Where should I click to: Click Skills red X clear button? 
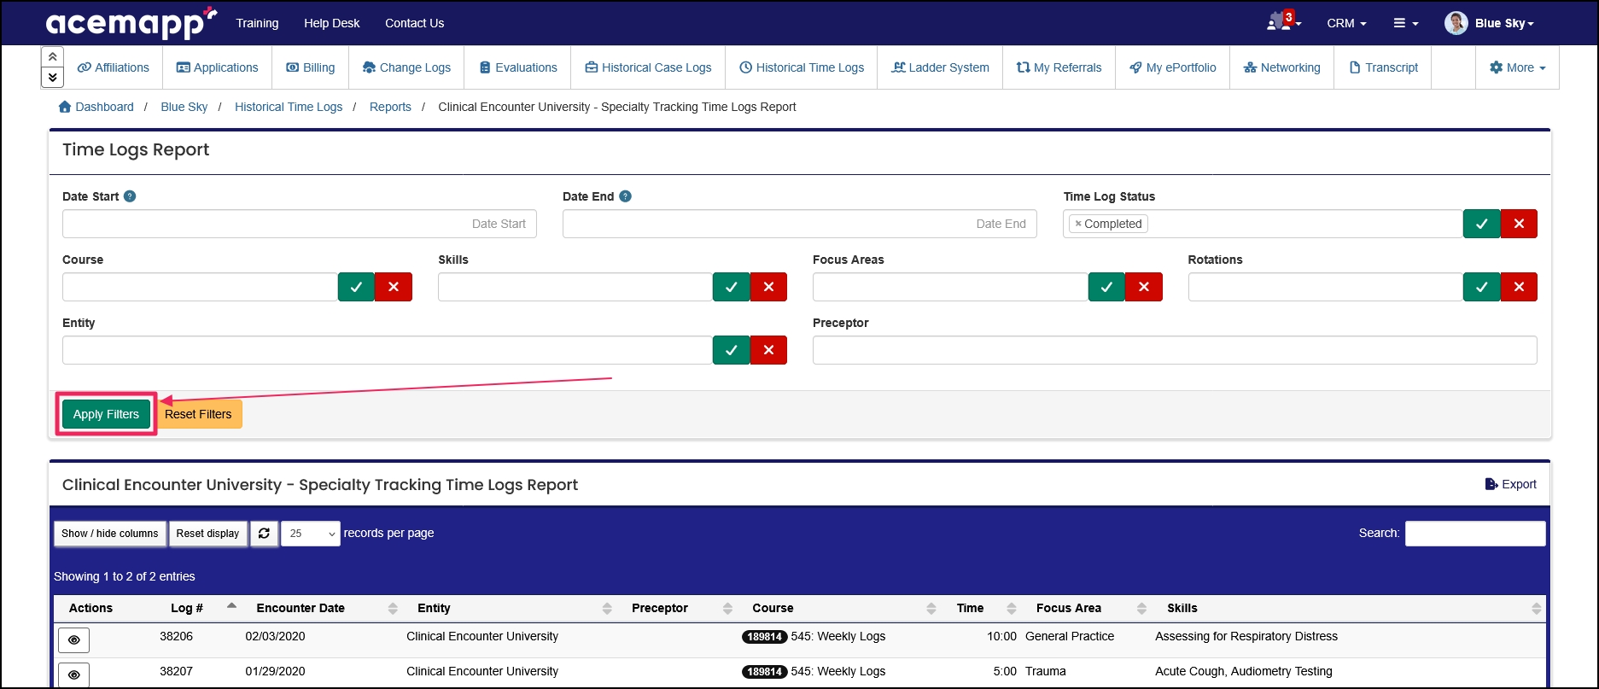[768, 287]
